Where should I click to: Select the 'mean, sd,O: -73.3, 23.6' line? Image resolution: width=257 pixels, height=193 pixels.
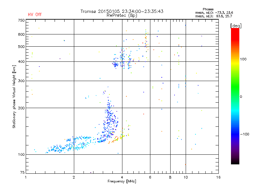(x=214, y=13)
